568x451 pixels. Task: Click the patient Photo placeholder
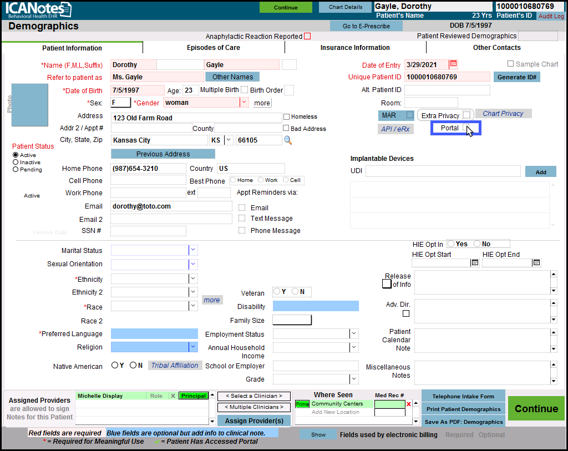(29, 104)
